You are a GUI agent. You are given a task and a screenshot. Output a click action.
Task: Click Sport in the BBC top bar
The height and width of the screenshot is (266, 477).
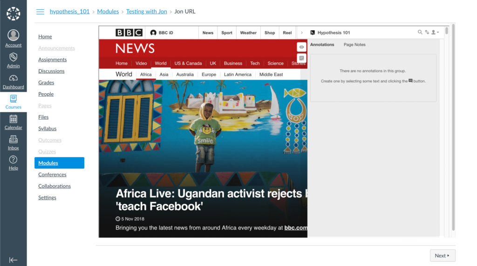(227, 33)
